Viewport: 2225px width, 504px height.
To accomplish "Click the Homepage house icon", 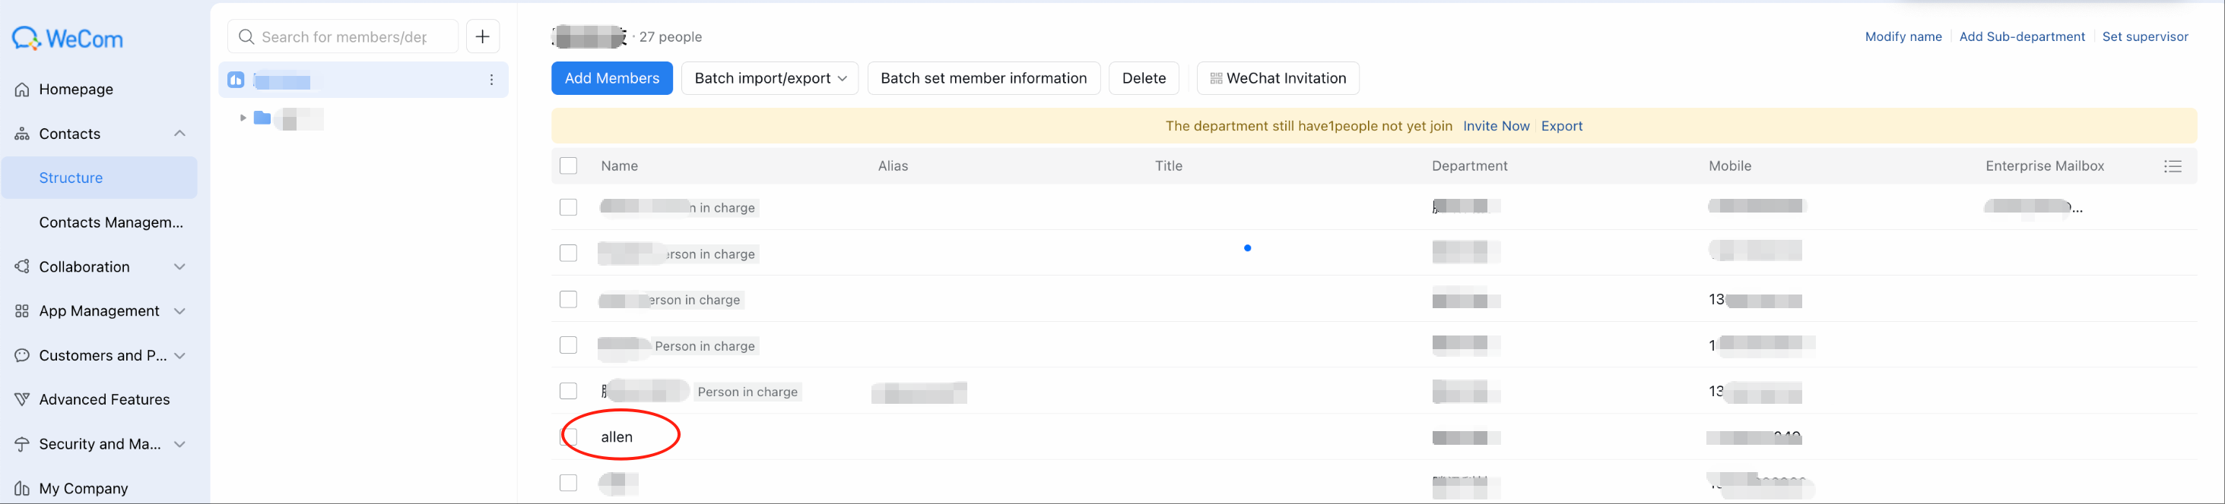I will pyautogui.click(x=23, y=90).
